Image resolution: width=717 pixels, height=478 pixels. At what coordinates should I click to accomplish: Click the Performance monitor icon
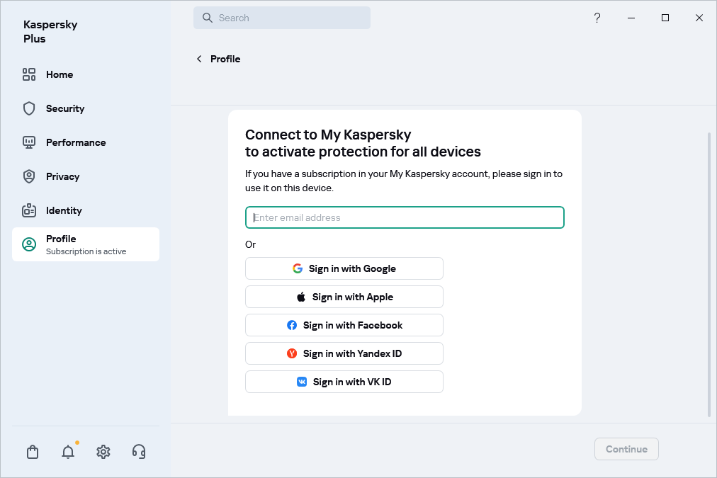(29, 142)
